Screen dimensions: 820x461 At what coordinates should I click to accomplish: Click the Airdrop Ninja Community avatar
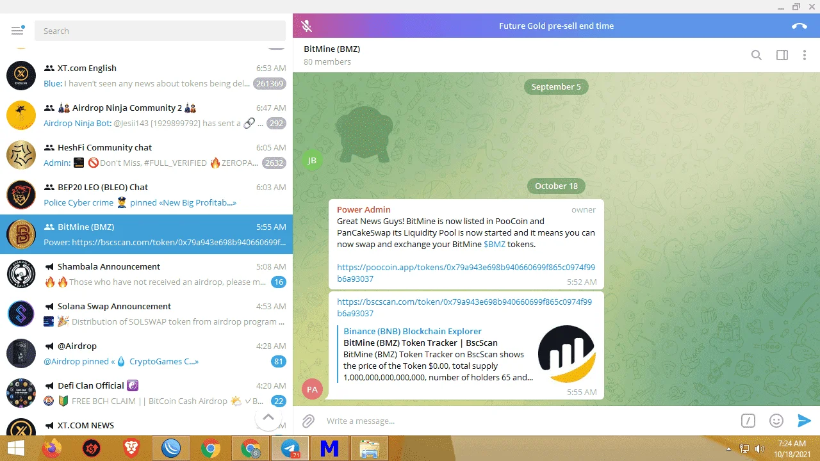[21, 115]
